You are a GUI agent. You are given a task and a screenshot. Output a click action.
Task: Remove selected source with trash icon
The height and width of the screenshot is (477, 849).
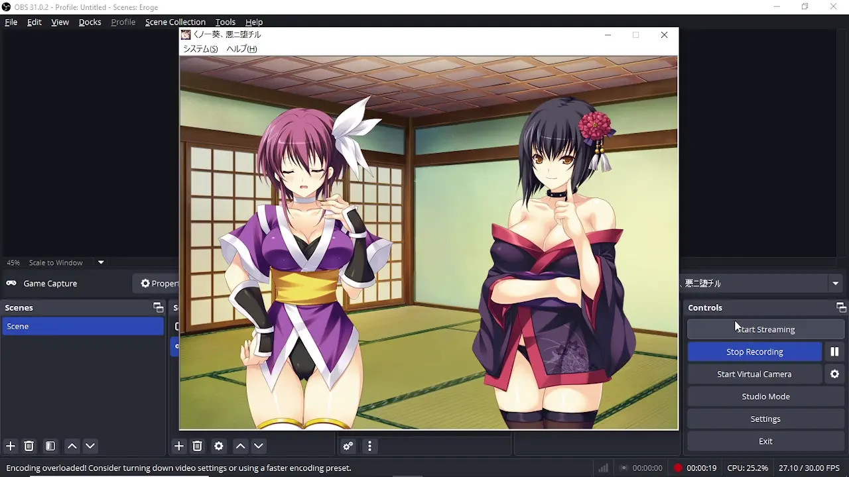[197, 446]
